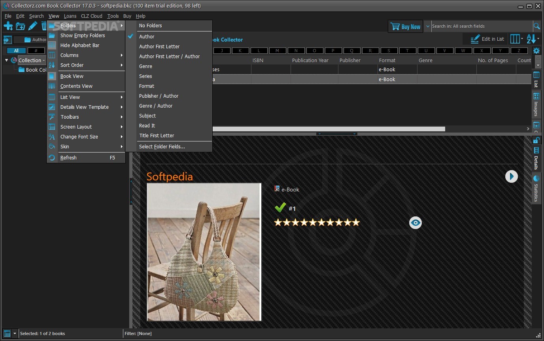The width and height of the screenshot is (544, 341).
Task: Expand the Toolbars submenu
Action: [86, 117]
